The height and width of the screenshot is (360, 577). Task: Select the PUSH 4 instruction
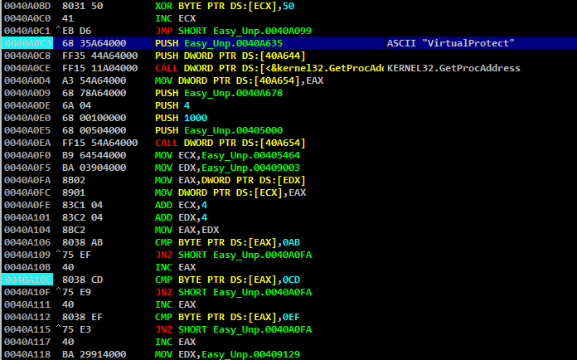pyautogui.click(x=172, y=105)
